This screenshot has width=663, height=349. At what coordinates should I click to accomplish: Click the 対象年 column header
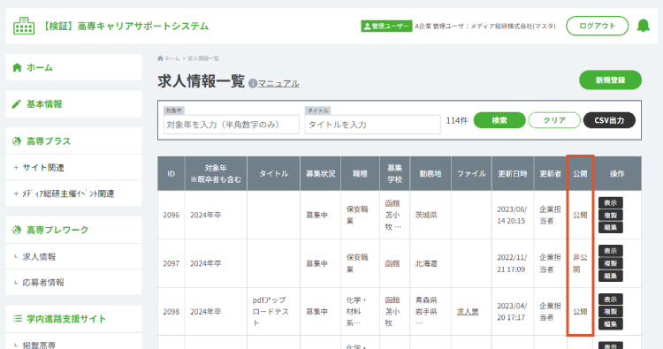216,174
